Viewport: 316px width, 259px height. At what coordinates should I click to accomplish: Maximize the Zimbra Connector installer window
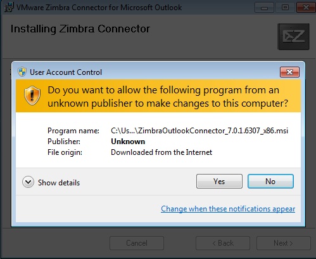tap(285, 8)
